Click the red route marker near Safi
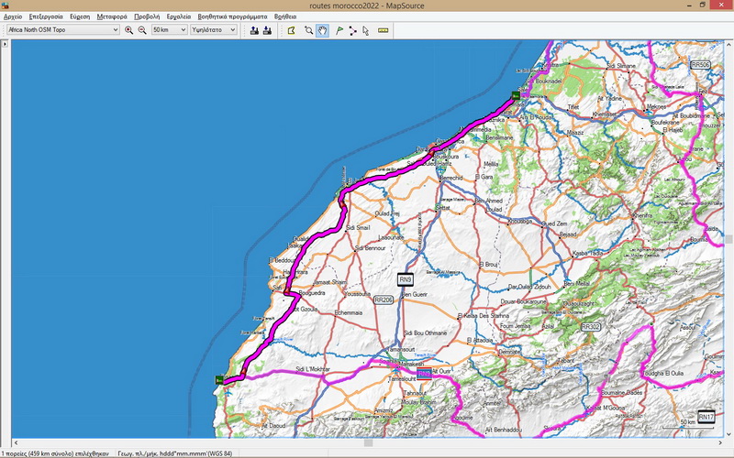This screenshot has width=734, height=458. point(286,291)
